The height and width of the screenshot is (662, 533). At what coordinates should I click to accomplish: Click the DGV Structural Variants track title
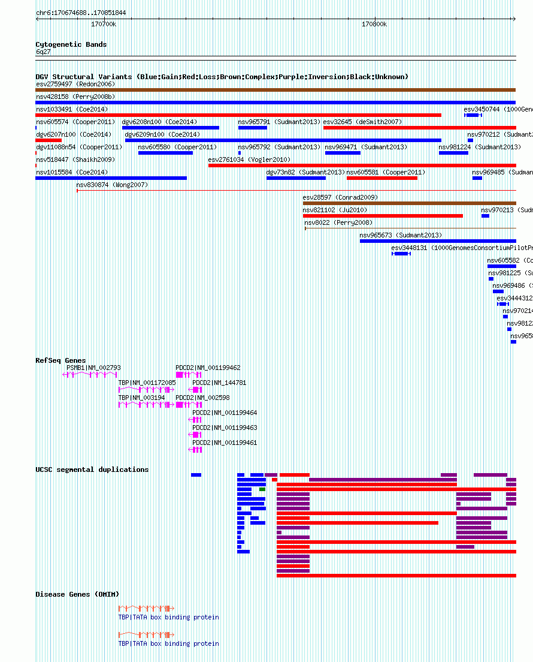click(222, 77)
